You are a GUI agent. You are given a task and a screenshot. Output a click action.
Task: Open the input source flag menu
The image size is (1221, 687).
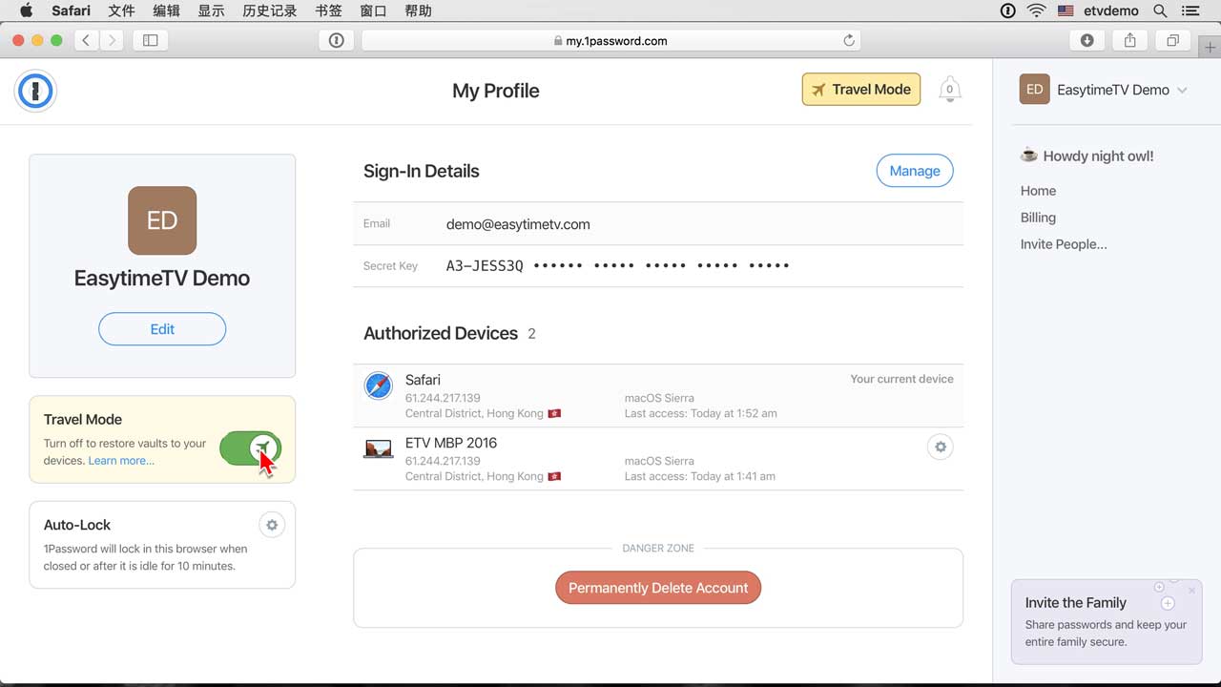click(x=1066, y=10)
